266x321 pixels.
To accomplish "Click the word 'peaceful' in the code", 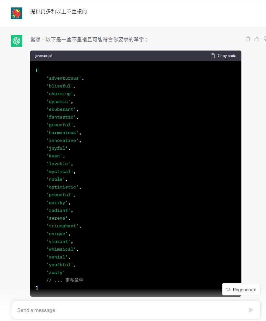I will pos(60,195).
